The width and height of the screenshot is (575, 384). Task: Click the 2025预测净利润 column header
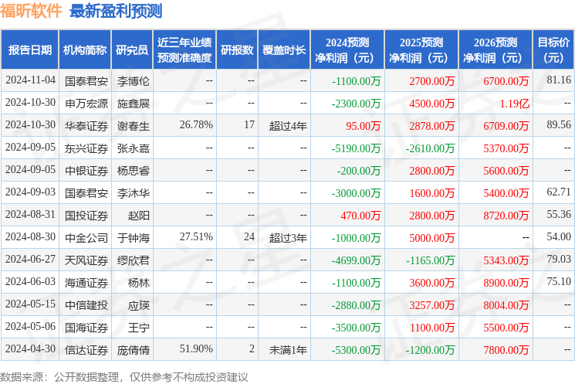click(x=421, y=50)
